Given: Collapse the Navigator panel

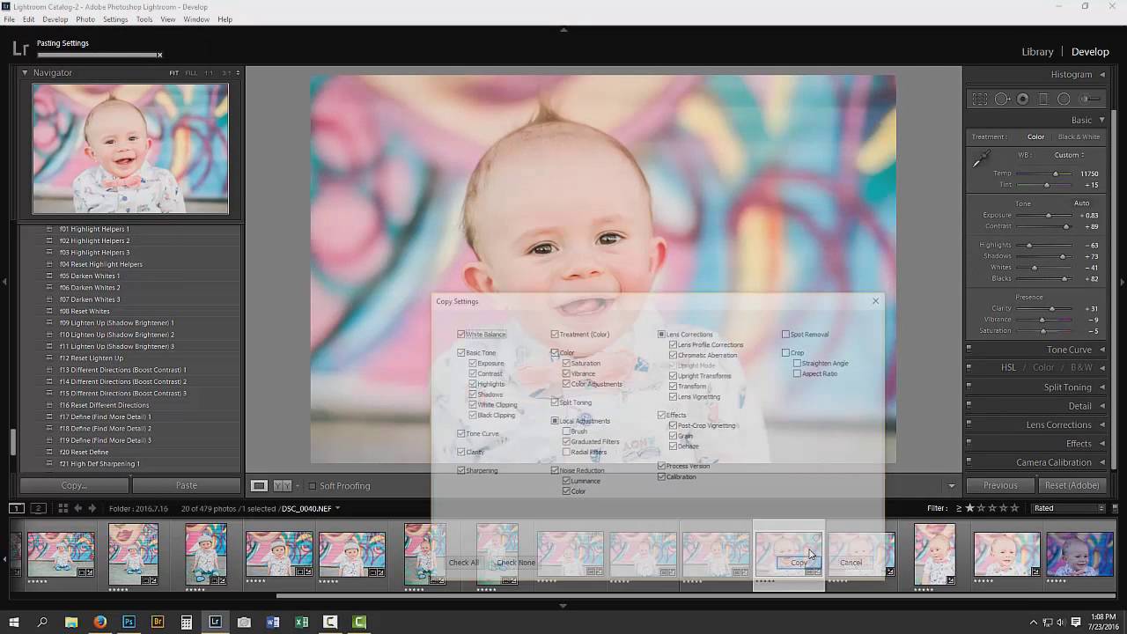Looking at the screenshot, I should pyautogui.click(x=25, y=72).
